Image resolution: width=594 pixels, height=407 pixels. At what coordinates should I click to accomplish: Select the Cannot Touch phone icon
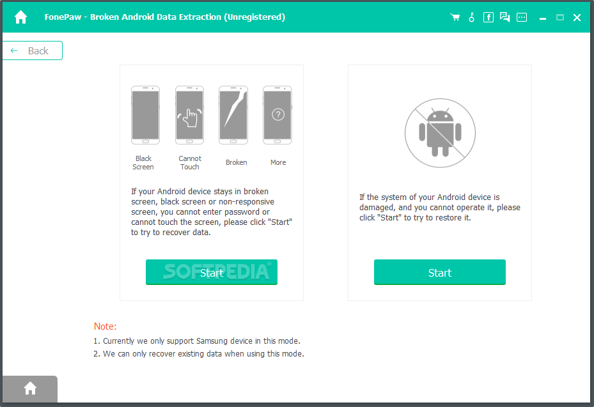click(x=189, y=115)
